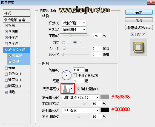
Task: Select 混合选项:自定 in the styles list
Action: (x=17, y=20)
